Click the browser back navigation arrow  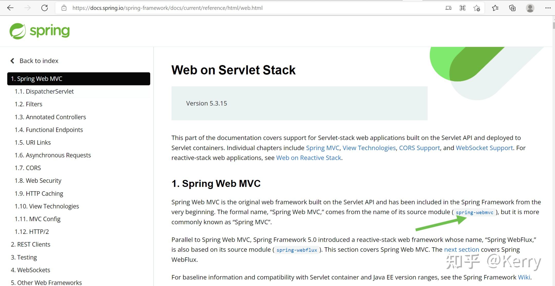coord(10,8)
